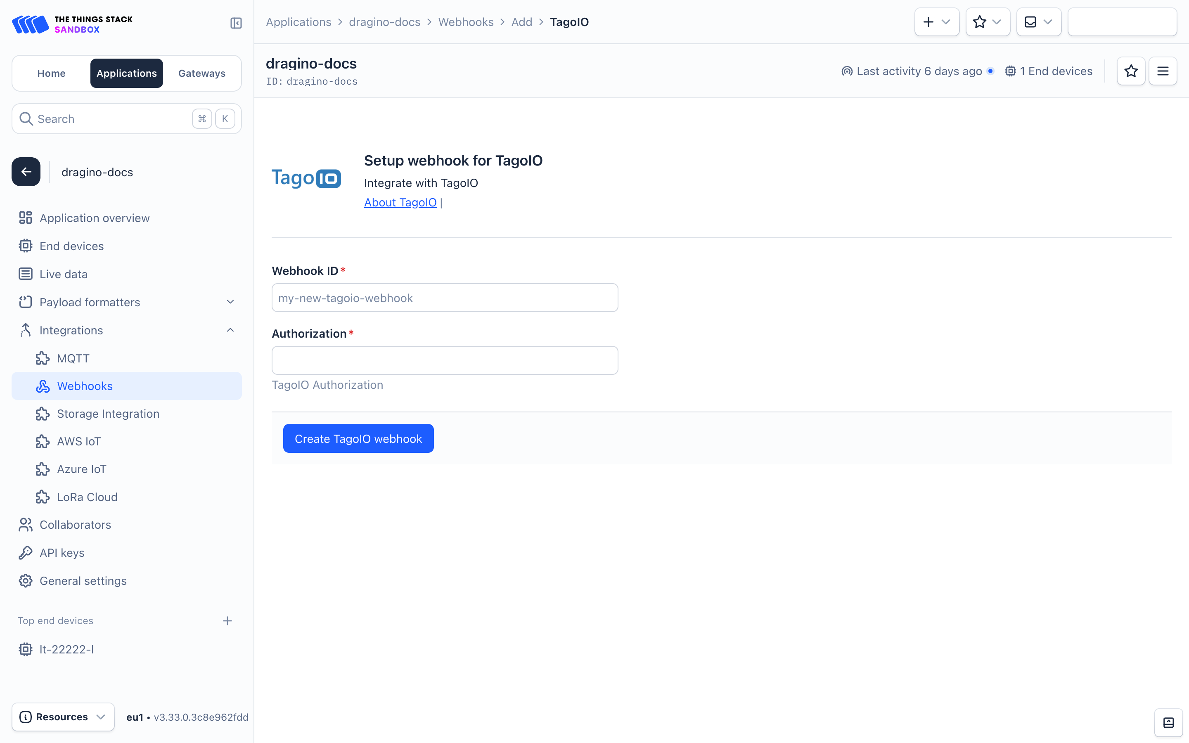Collapse the sidebar with the panel icon
This screenshot has height=743, width=1189.
coord(236,23)
